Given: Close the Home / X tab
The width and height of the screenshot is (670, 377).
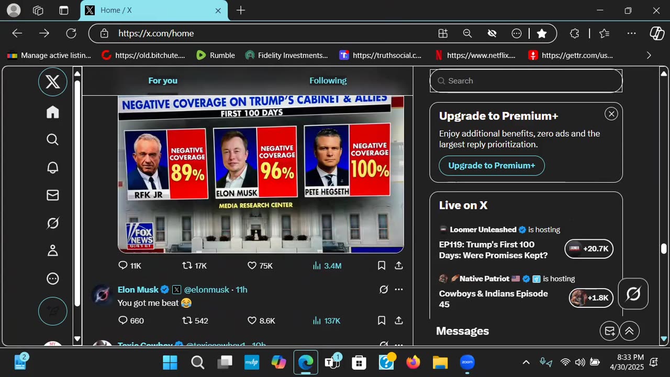Looking at the screenshot, I should pos(218,10).
